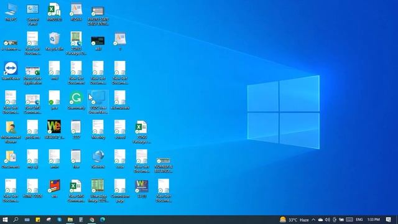The image size is (398, 224).
Task: Select the orange and purple image file icon
Action: (x=54, y=189)
